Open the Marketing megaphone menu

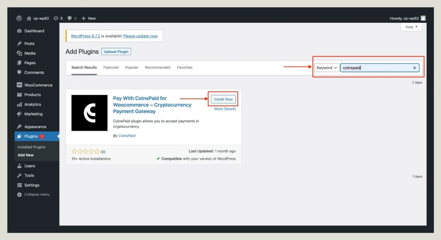coord(33,114)
